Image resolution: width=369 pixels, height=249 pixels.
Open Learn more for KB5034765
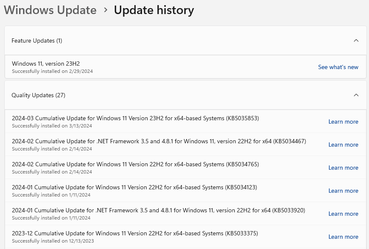point(343,168)
